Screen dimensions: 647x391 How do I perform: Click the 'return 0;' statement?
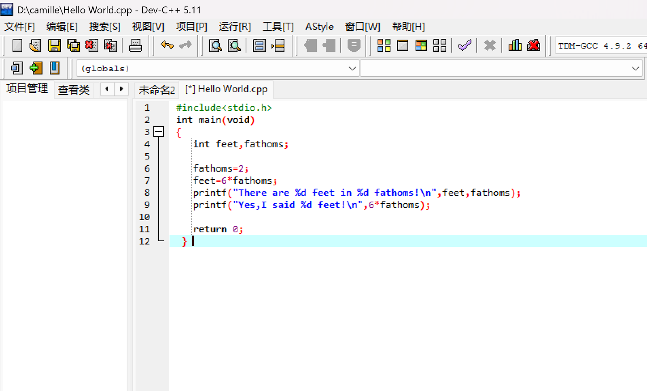click(218, 229)
